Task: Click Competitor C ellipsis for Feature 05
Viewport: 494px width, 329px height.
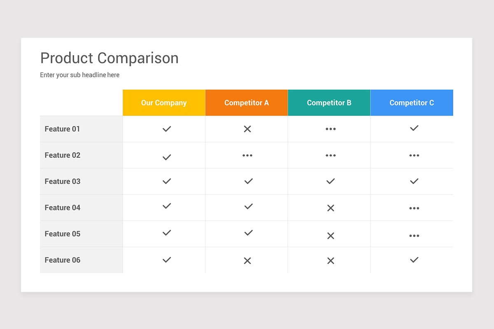Action: click(x=414, y=236)
